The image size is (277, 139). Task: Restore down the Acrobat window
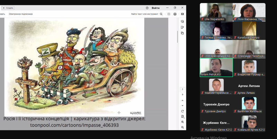175,8
